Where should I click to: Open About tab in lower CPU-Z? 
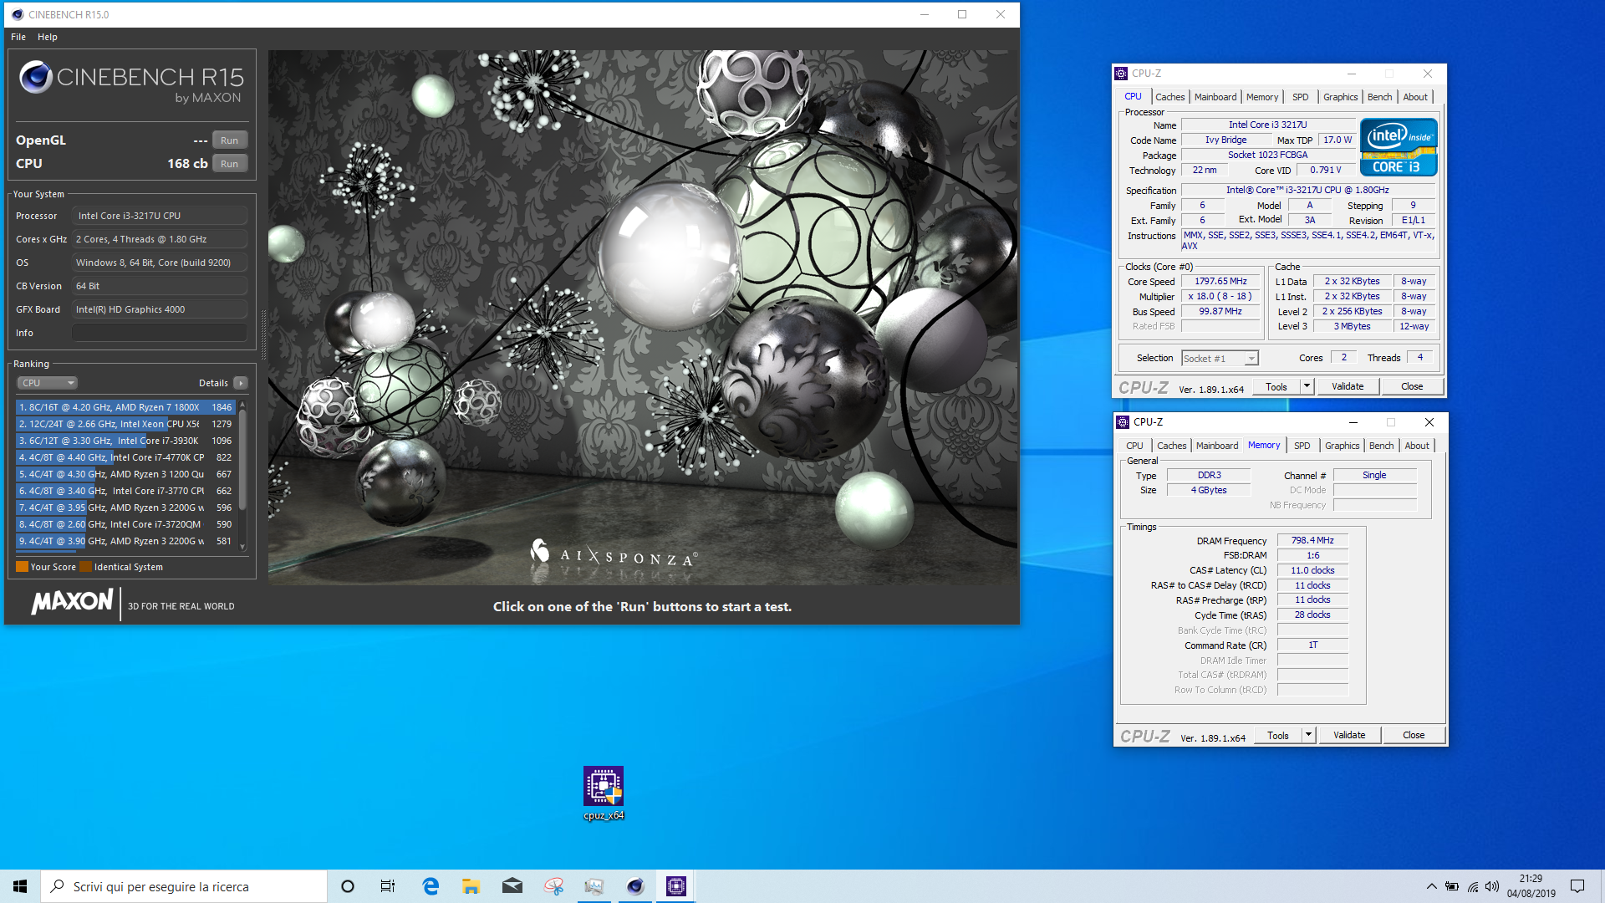(1417, 446)
